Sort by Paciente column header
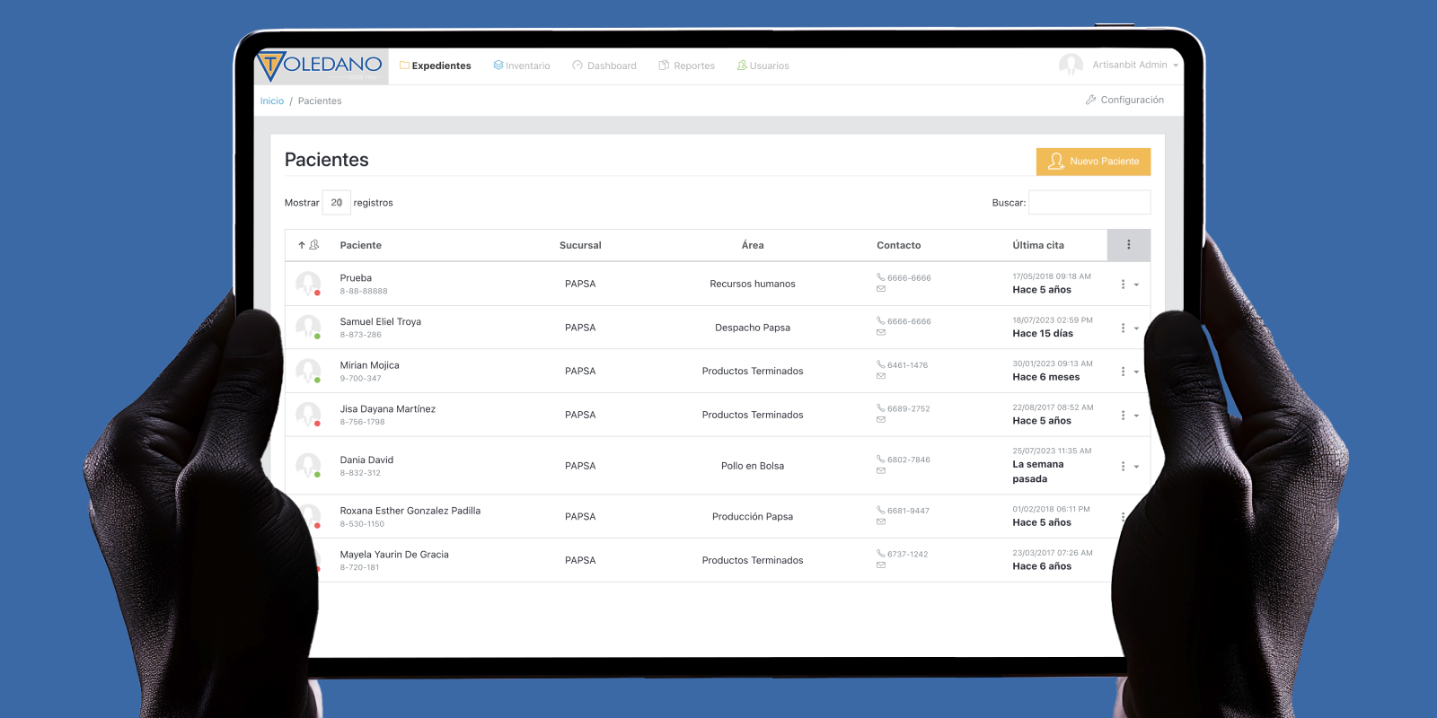1437x718 pixels. pyautogui.click(x=361, y=245)
